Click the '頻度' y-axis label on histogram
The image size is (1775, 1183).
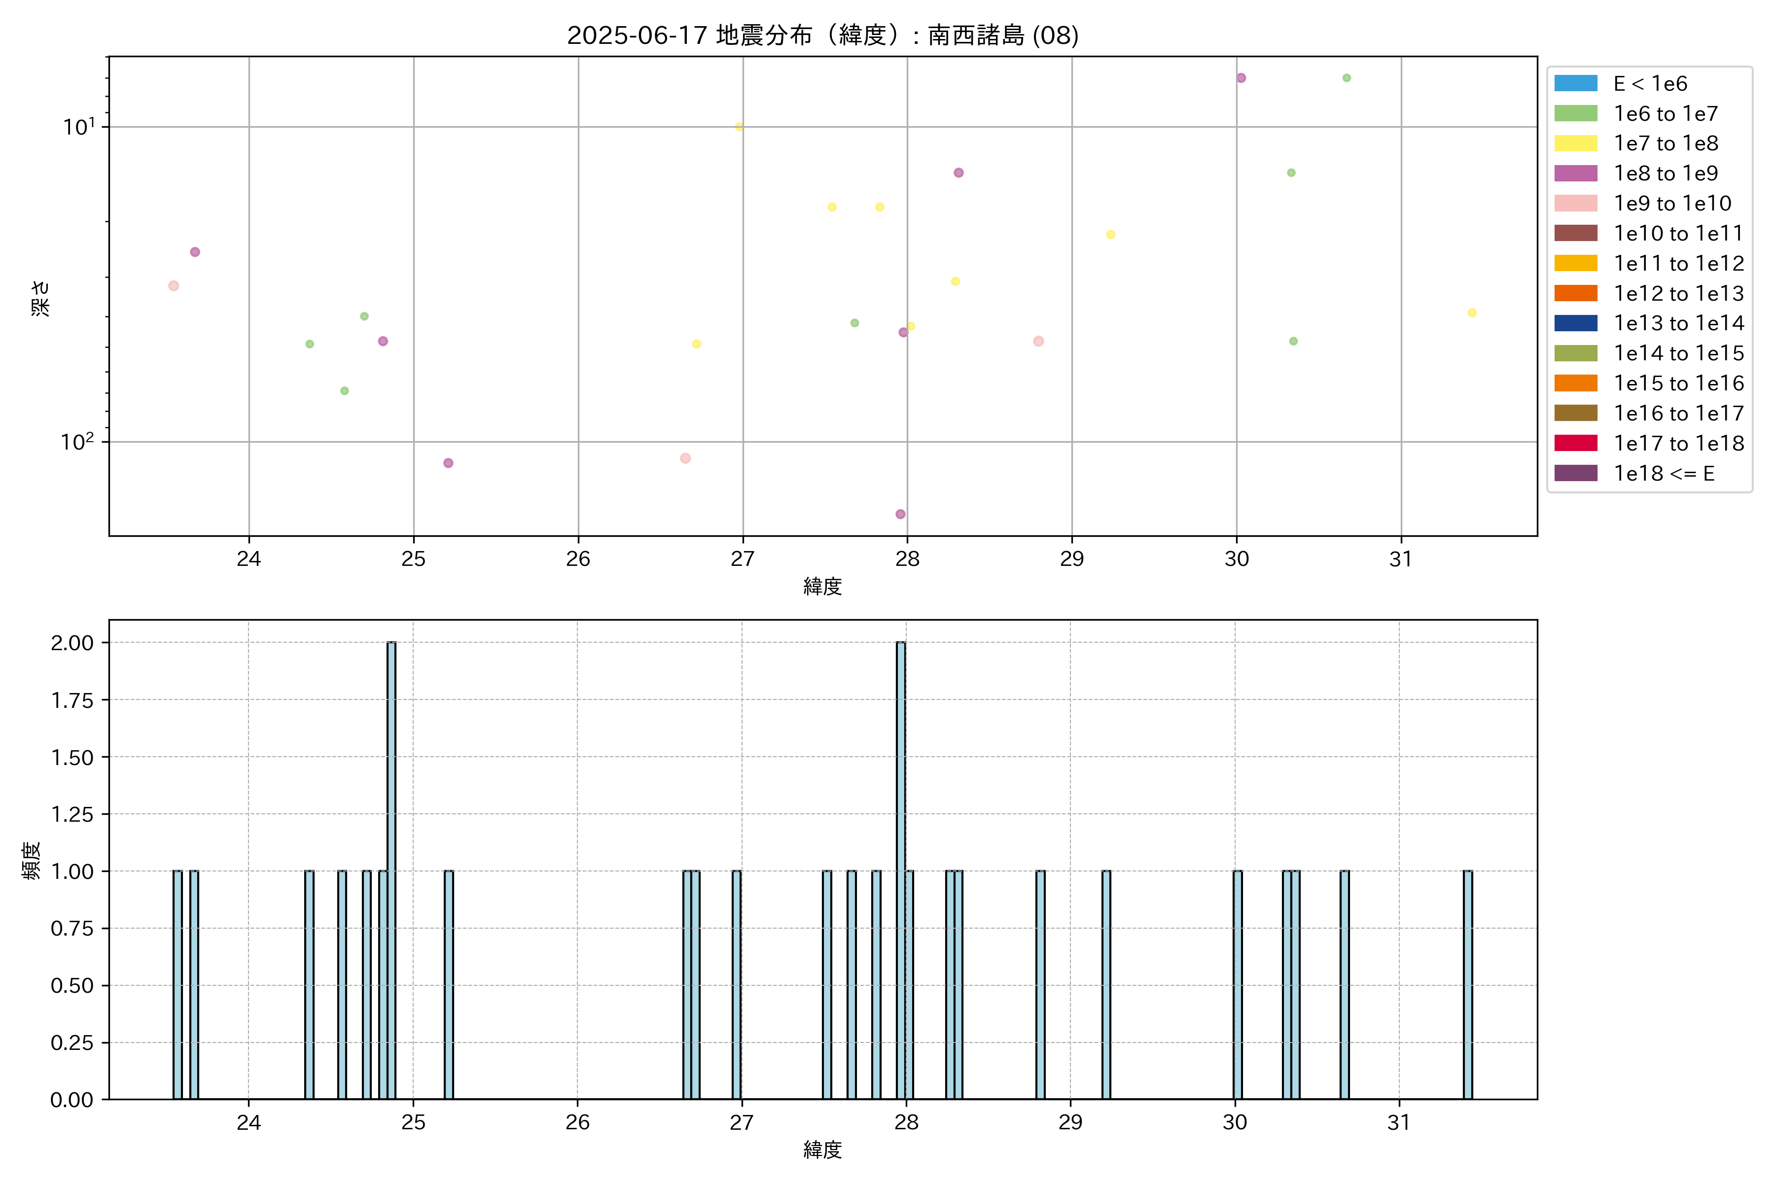point(31,860)
